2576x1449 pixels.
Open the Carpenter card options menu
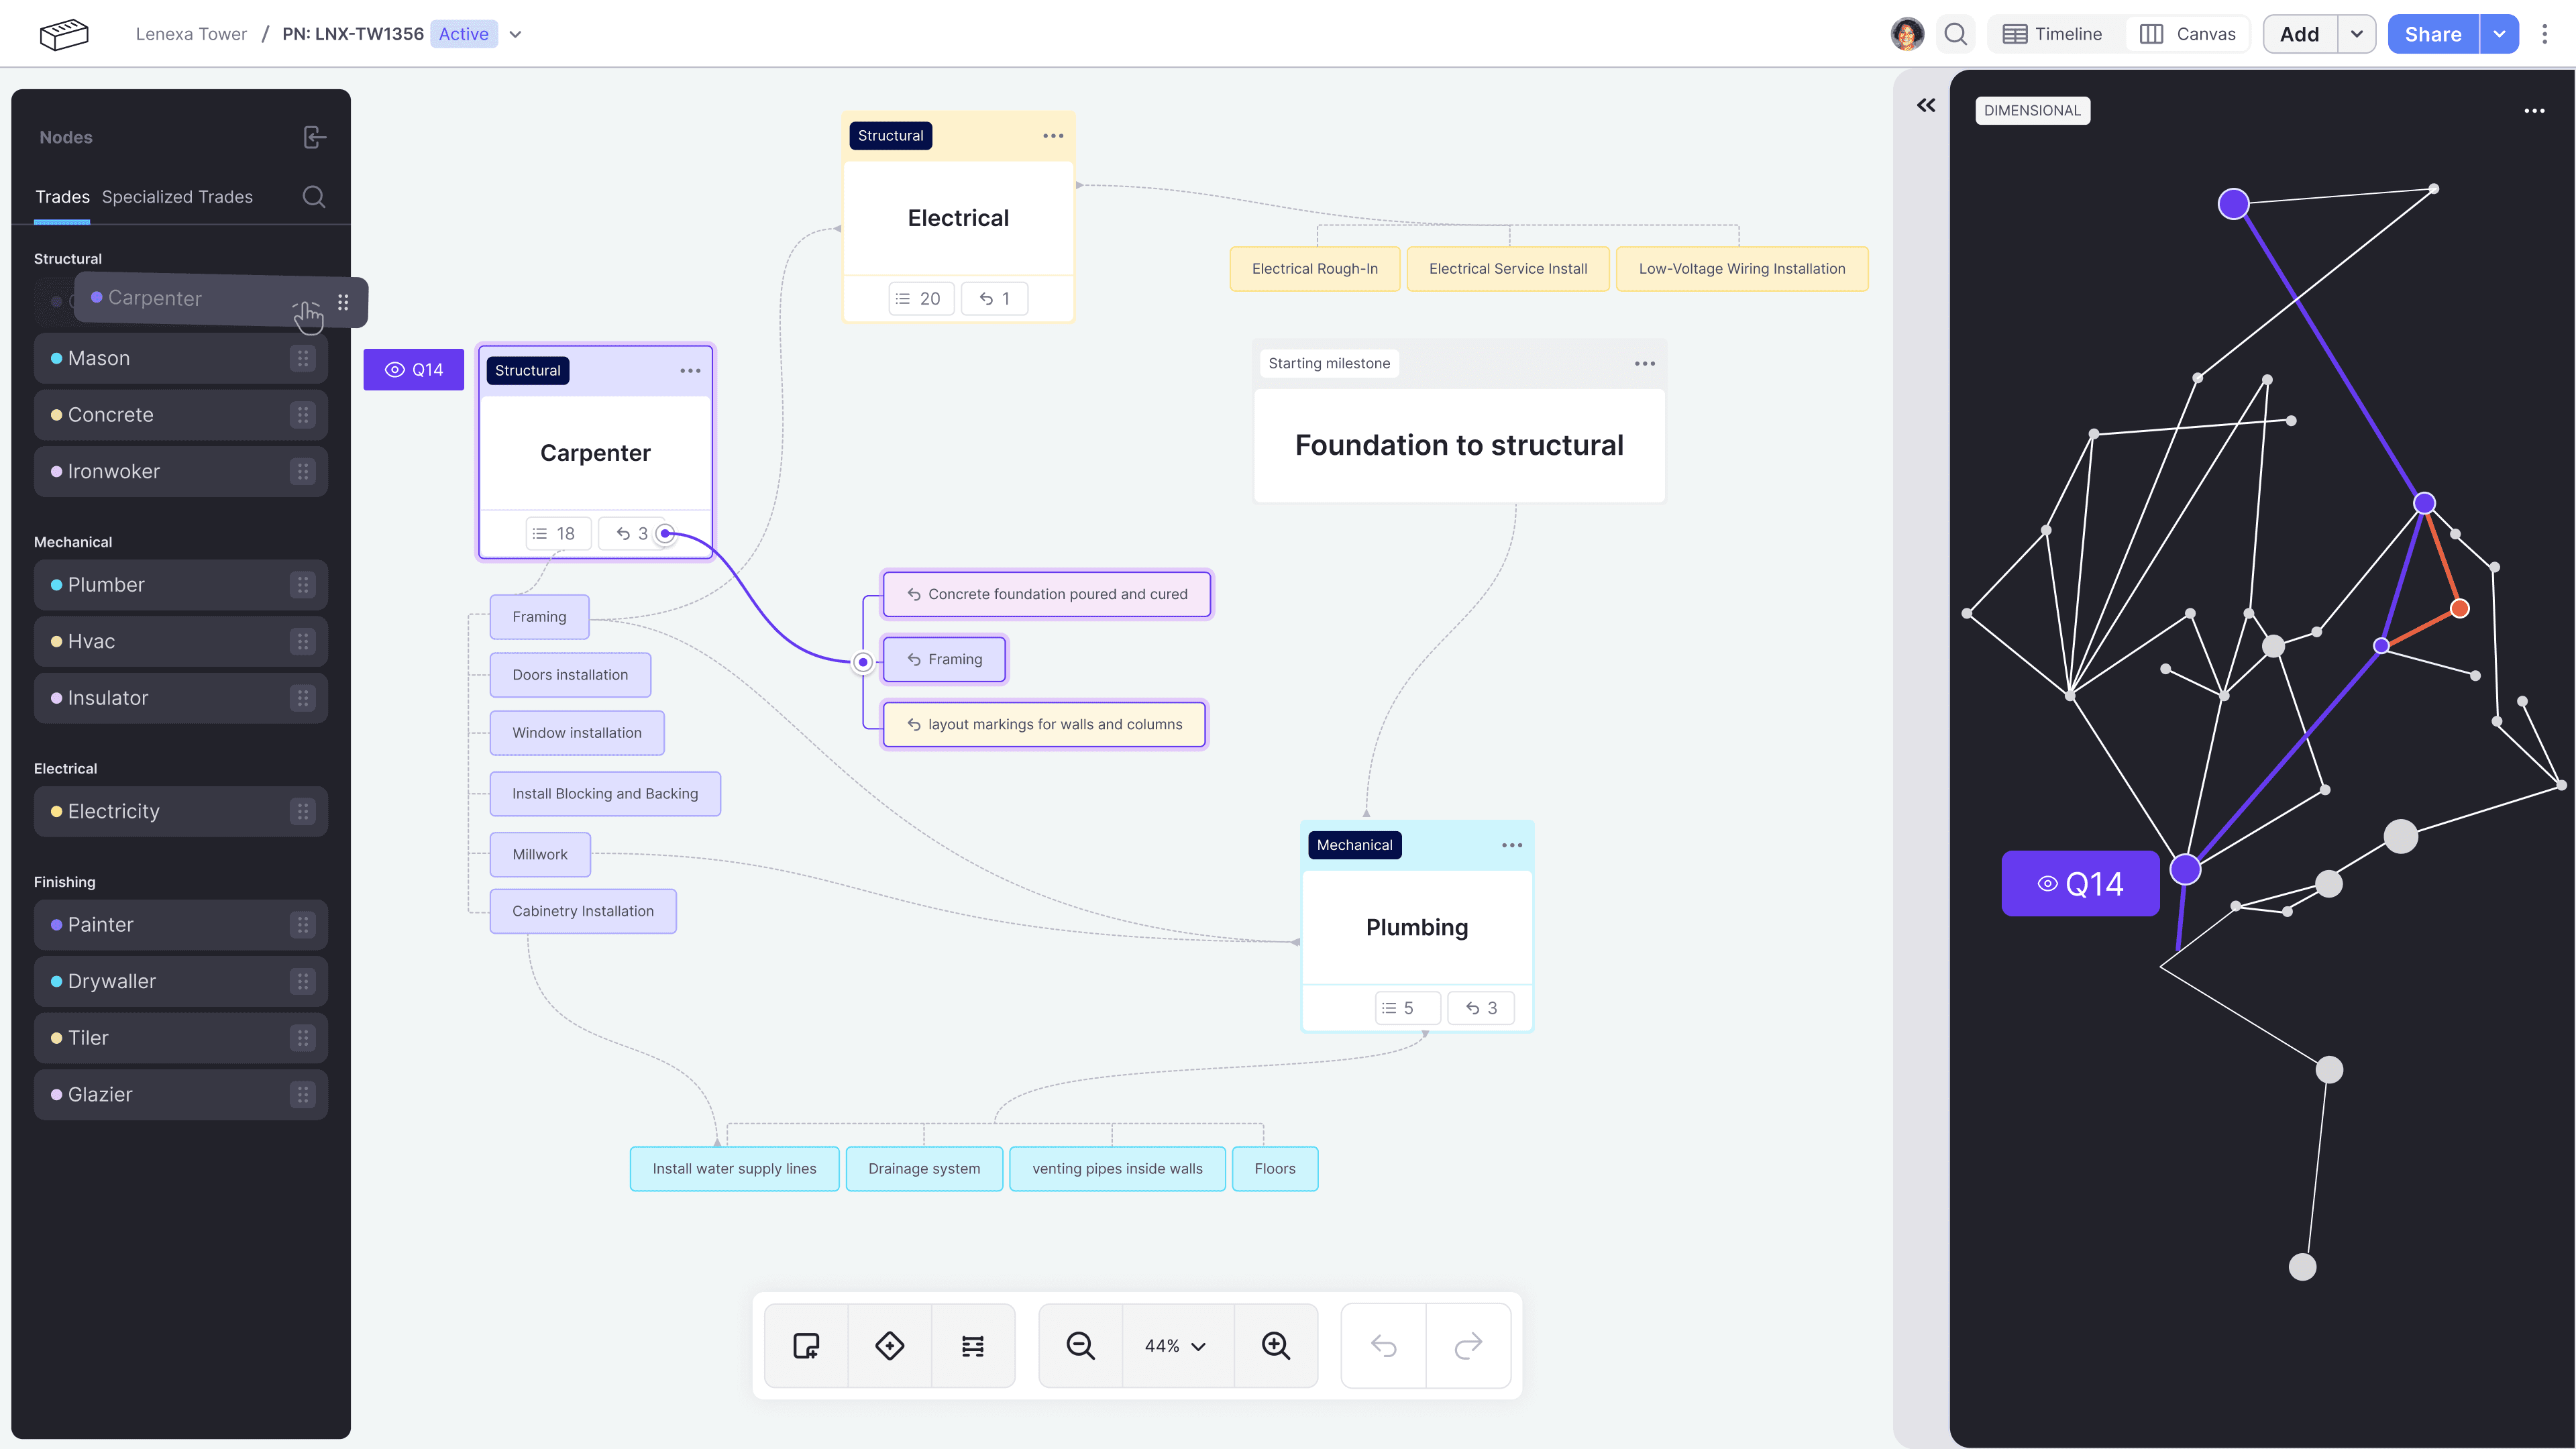point(690,371)
